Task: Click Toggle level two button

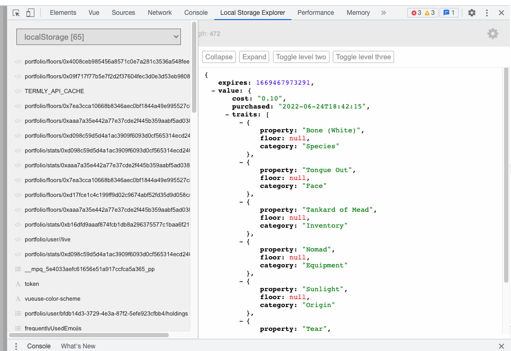Action: point(301,57)
